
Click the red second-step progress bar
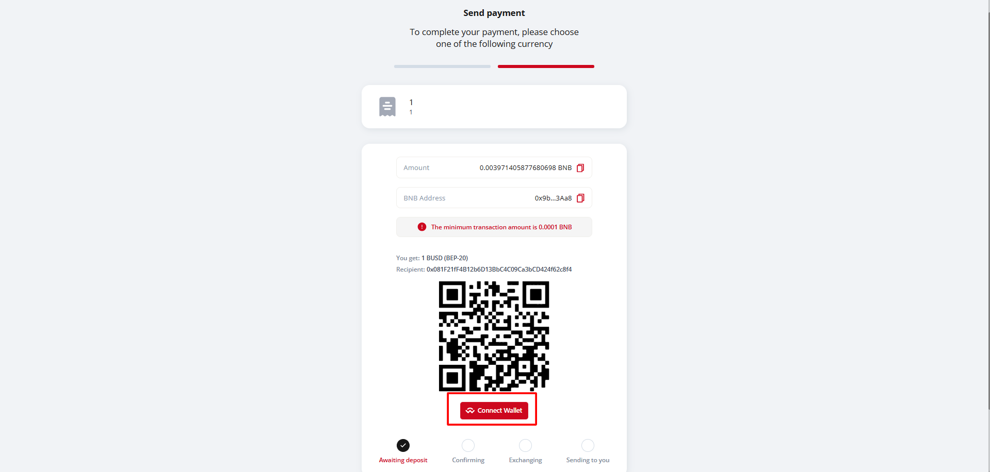point(546,66)
